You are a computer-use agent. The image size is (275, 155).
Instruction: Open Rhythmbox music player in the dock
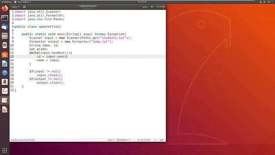pos(5,45)
